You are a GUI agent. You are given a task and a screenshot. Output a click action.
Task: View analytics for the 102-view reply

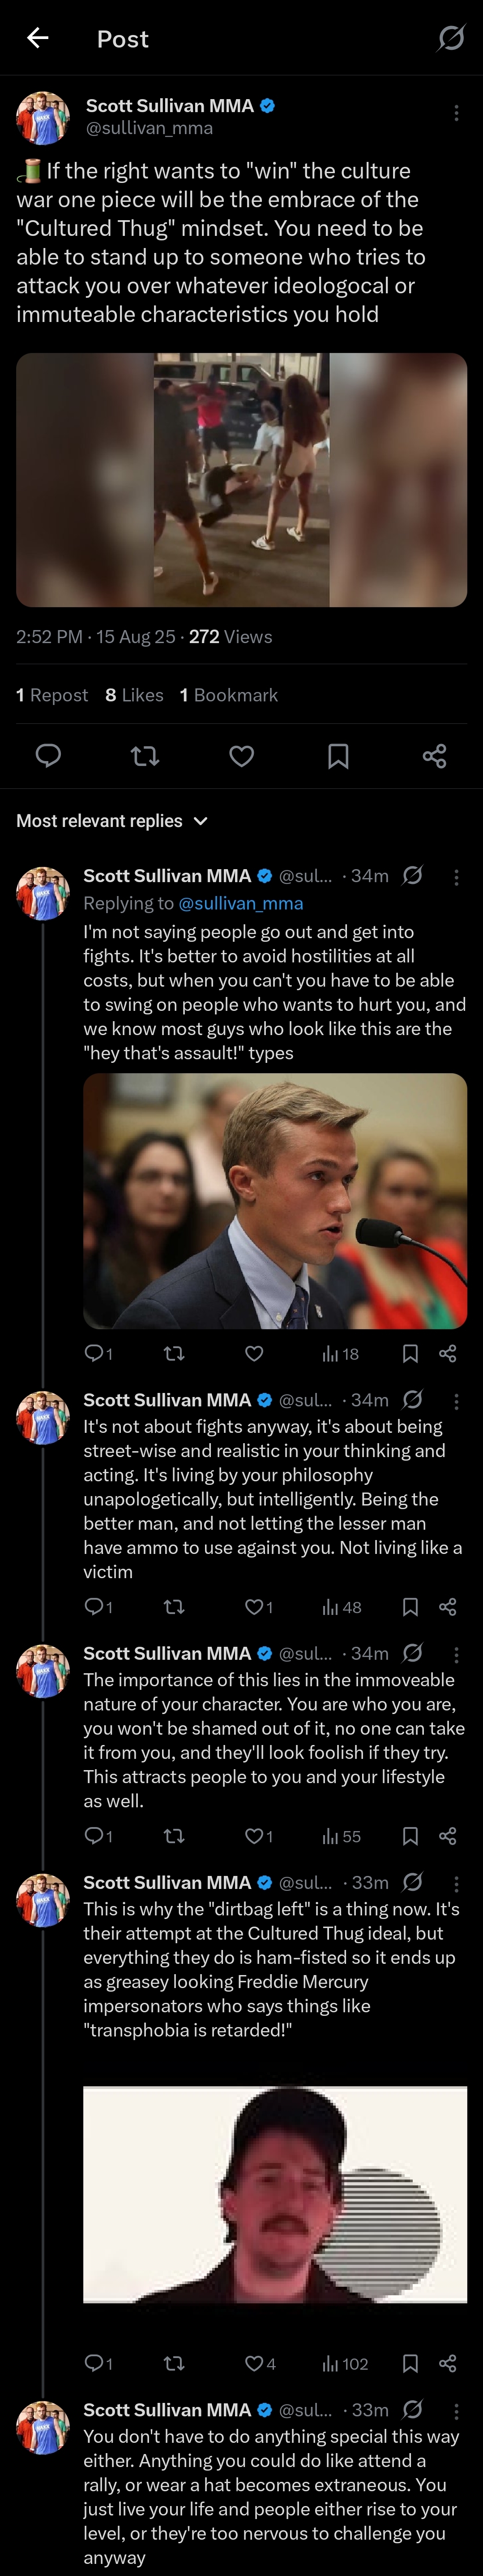tap(342, 2363)
